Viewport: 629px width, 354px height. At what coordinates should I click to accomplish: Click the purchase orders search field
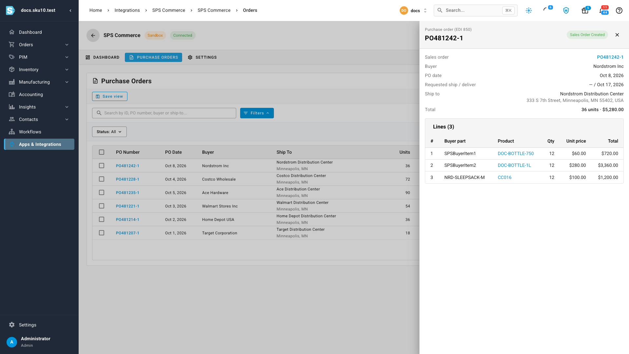[x=164, y=113]
